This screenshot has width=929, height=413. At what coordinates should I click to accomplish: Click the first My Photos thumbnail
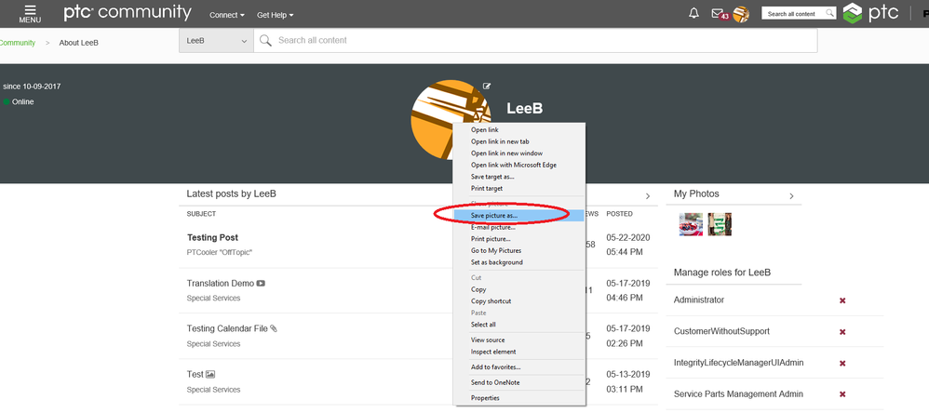pos(691,224)
